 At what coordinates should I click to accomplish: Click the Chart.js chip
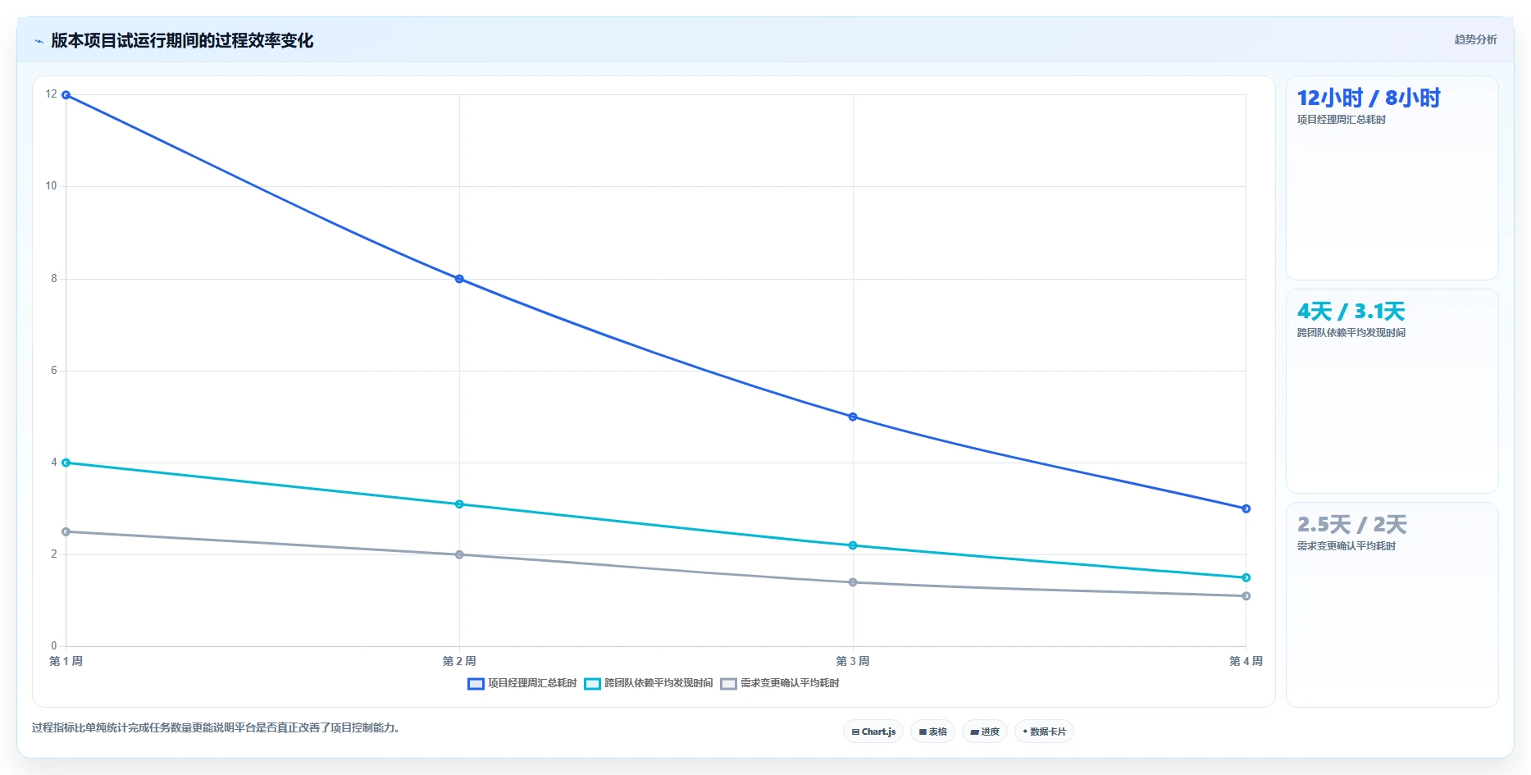[x=873, y=732]
